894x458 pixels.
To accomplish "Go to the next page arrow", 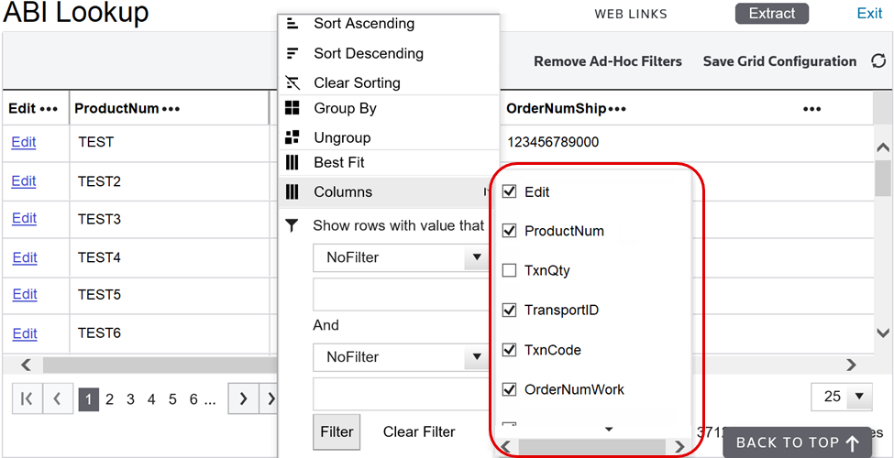I will pos(242,398).
